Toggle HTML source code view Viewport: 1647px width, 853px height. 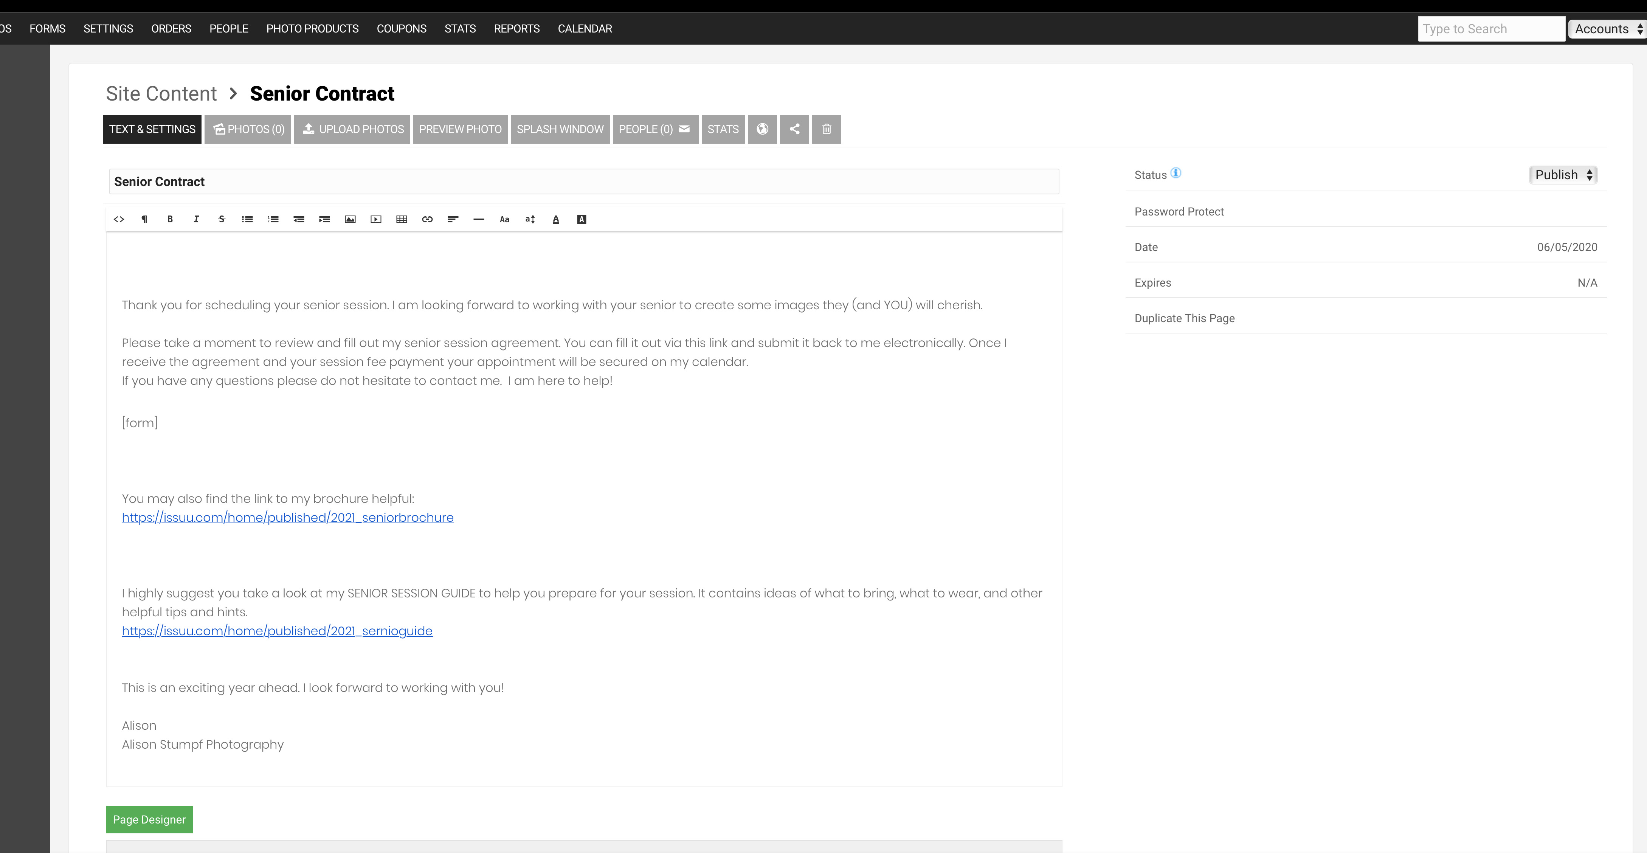119,219
